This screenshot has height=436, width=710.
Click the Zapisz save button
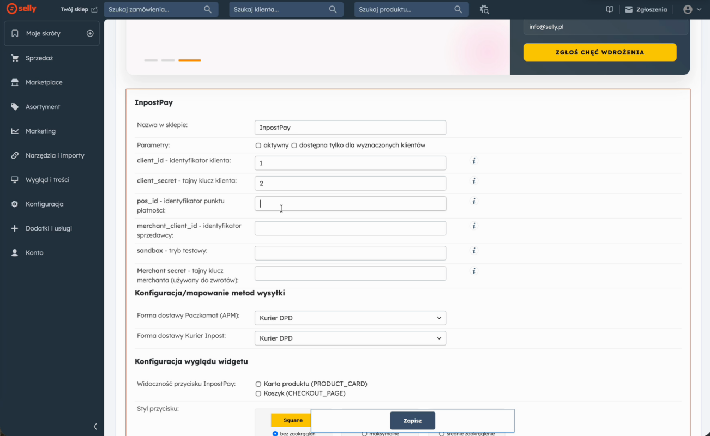(x=413, y=421)
